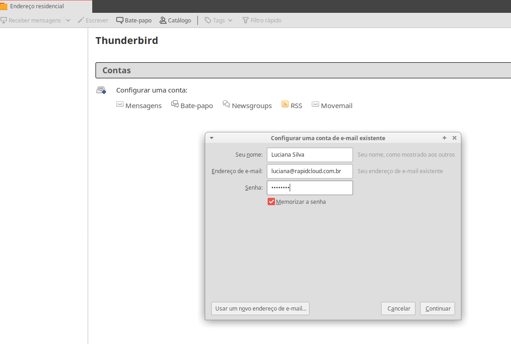Screen dimensions: 511x344
Task: Click the Tags label icon
Action: pos(208,20)
